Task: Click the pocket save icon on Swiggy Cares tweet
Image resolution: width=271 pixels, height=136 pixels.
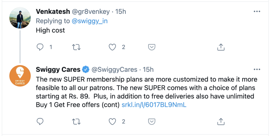Action: (x=151, y=121)
